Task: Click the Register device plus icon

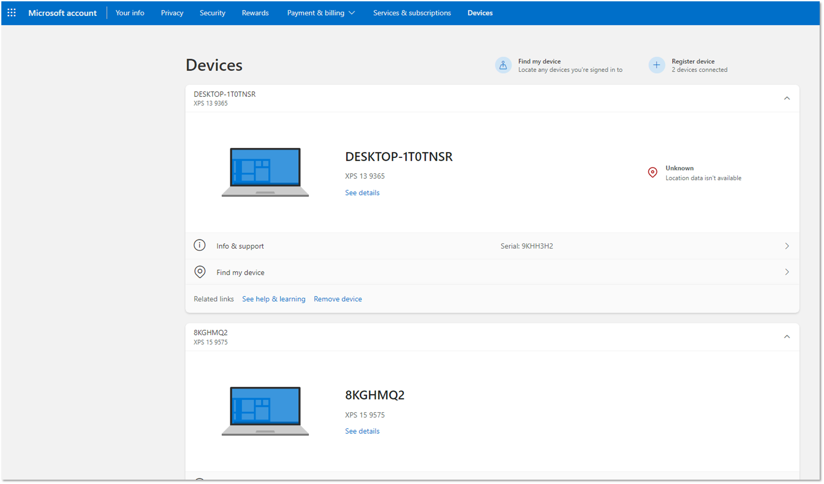Action: tap(656, 65)
